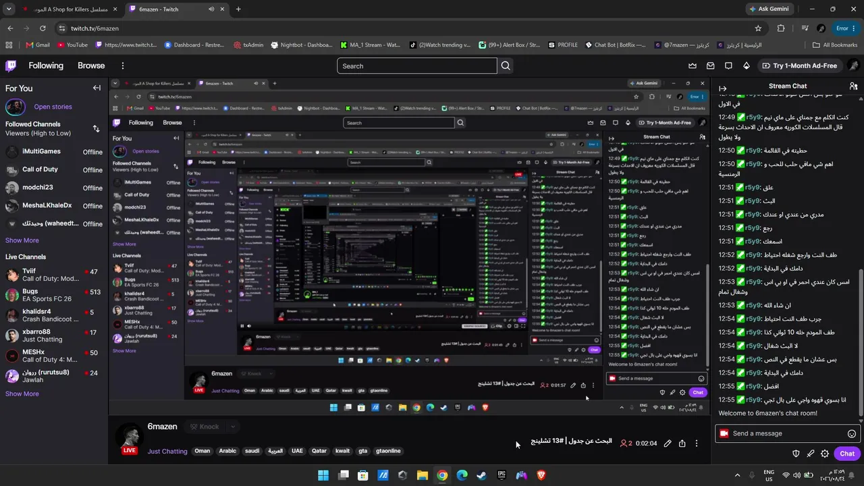
Task: Click the Twitch logo home icon
Action: [x=11, y=65]
